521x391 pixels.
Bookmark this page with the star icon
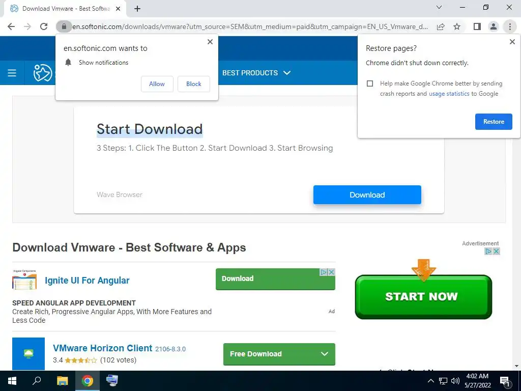click(x=457, y=26)
